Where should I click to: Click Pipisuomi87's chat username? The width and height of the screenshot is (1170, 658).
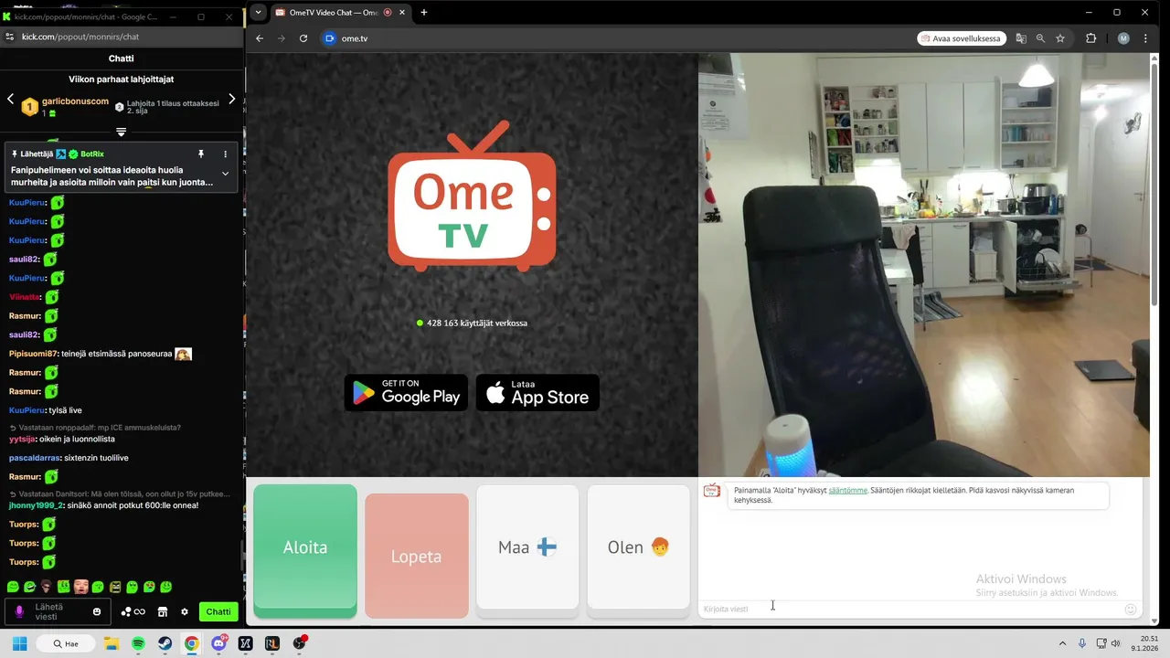tap(33, 354)
